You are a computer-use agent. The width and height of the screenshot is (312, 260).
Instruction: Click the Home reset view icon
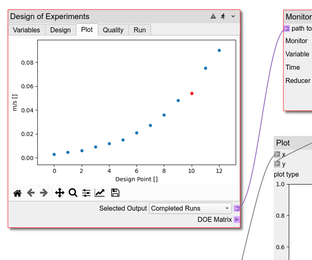pos(17,193)
